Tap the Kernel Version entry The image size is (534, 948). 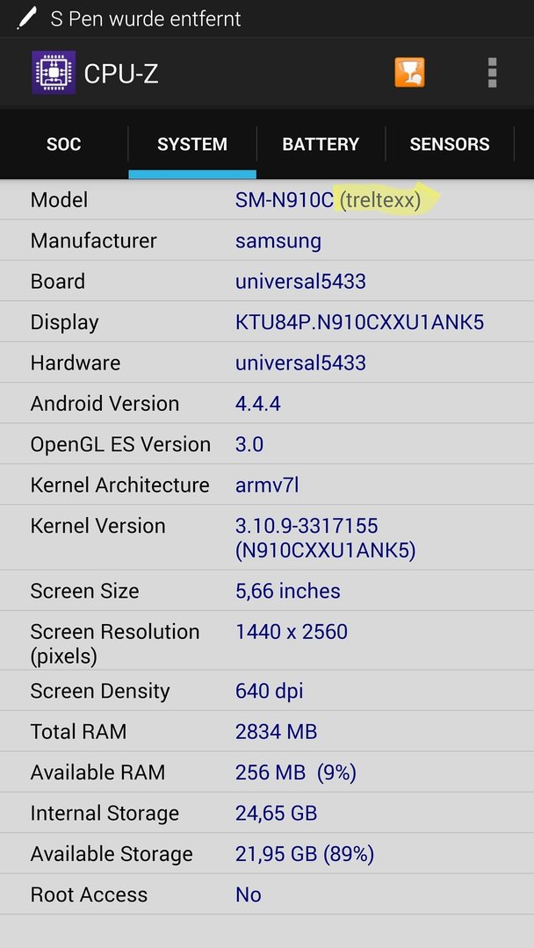click(267, 537)
